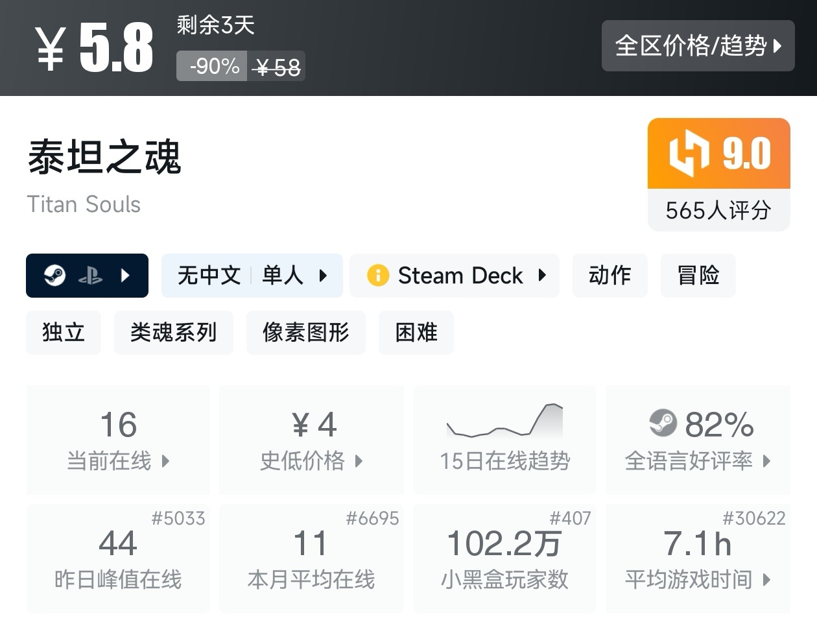Open the 15日在线趋势 chart
Image resolution: width=817 pixels, height=620 pixels.
coord(504,440)
